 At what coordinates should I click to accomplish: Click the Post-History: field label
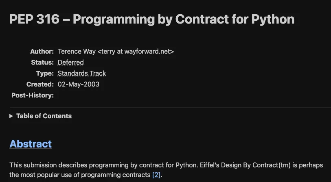[33, 95]
